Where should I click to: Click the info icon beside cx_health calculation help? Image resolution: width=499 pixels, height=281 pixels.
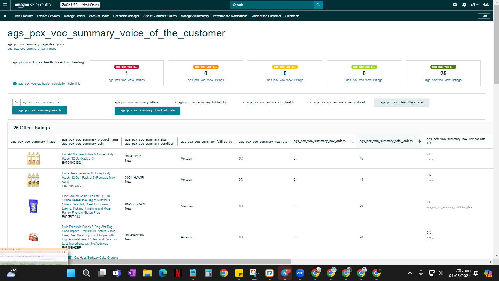click(x=15, y=84)
